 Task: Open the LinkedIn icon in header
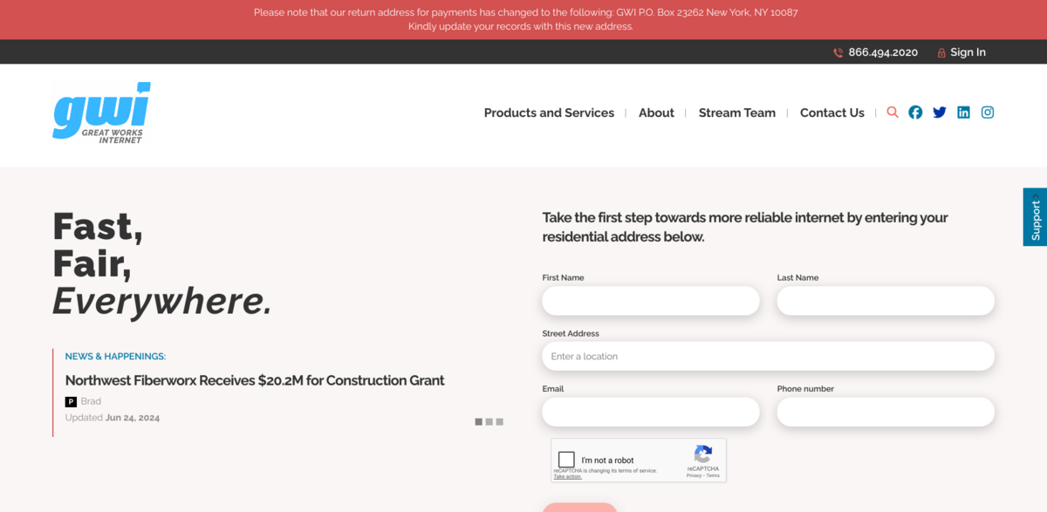pos(963,113)
